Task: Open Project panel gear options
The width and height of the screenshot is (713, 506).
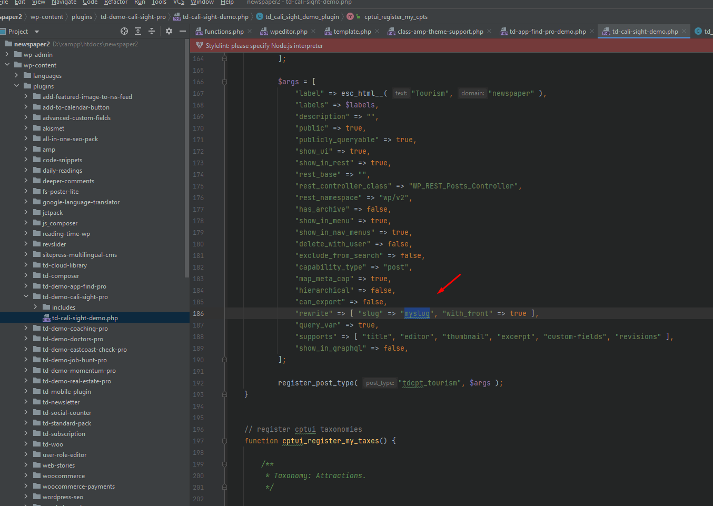Action: (x=169, y=32)
